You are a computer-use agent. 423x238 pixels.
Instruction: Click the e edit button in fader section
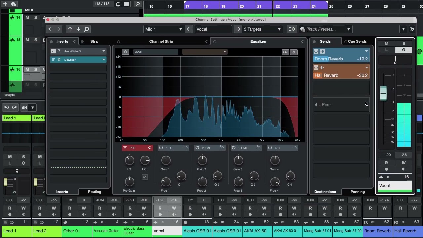click(404, 50)
